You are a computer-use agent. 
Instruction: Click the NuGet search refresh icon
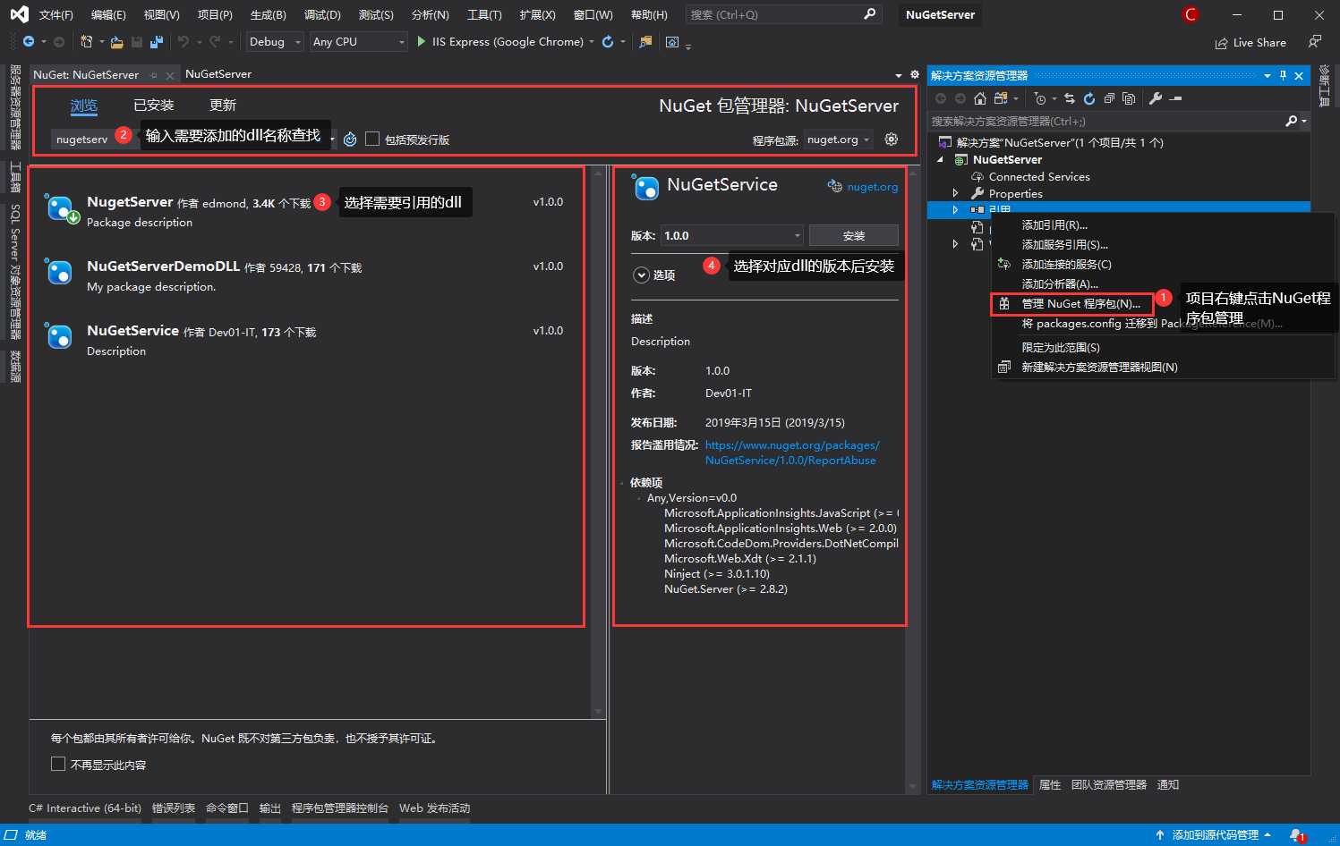pyautogui.click(x=350, y=140)
